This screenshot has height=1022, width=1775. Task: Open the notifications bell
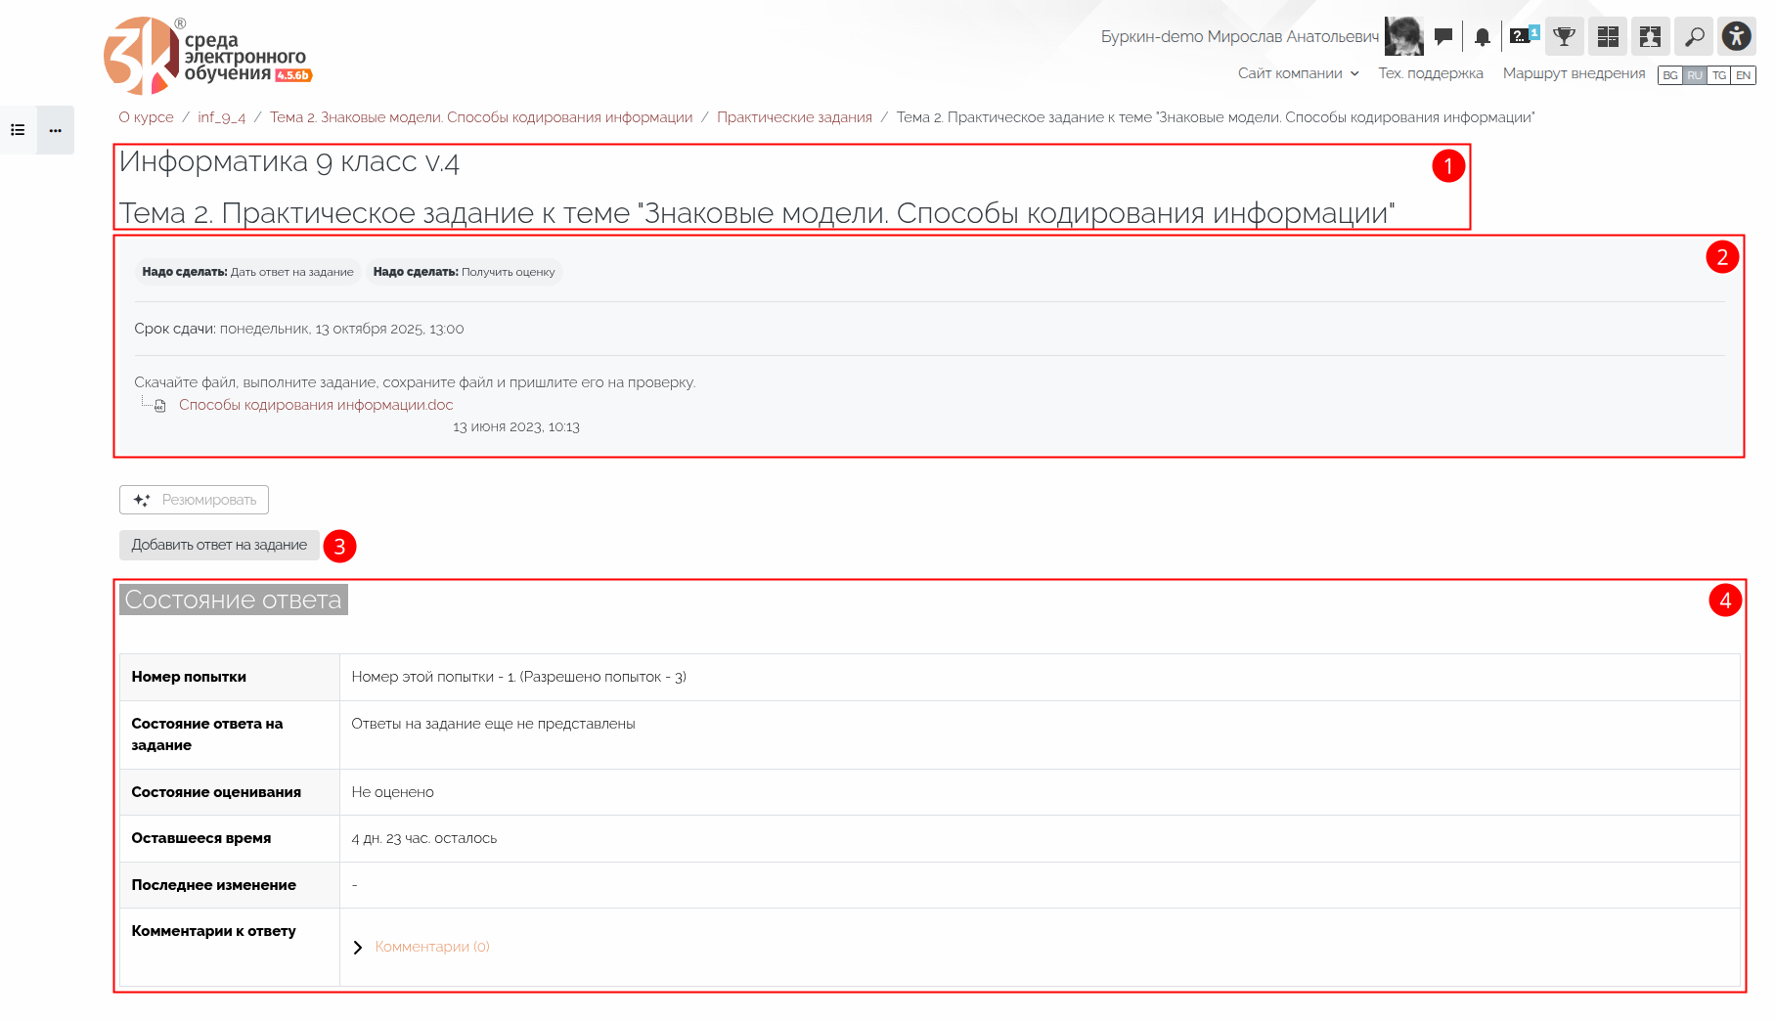coord(1483,37)
